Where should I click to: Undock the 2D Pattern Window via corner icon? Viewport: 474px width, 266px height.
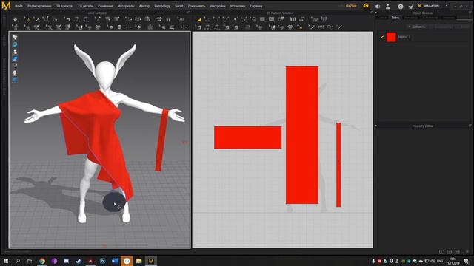point(371,13)
